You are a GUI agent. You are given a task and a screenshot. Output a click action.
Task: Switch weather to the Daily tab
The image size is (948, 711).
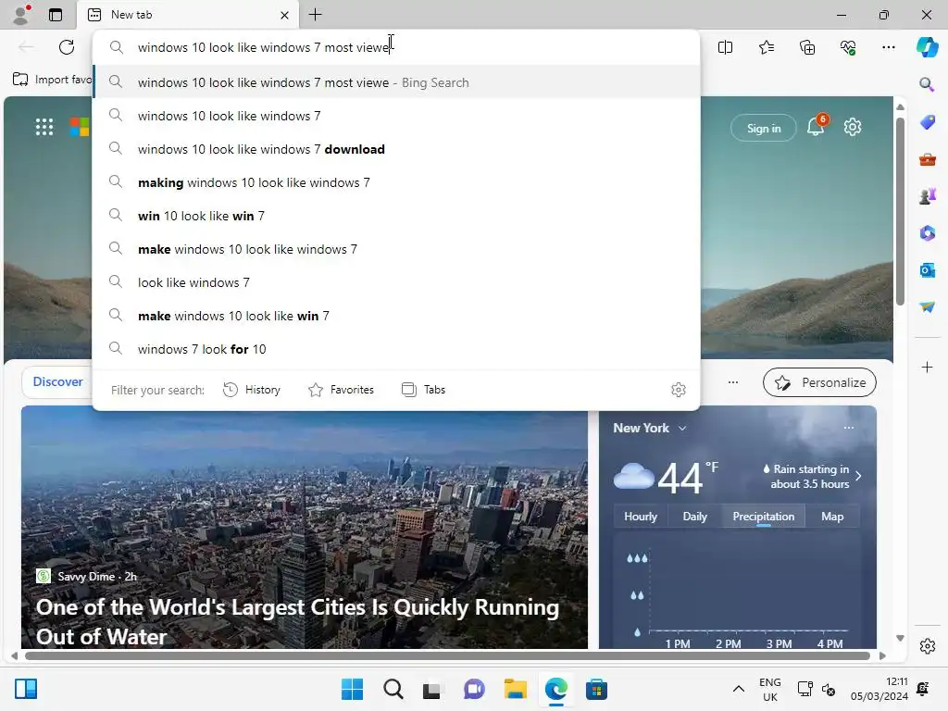pos(694,517)
